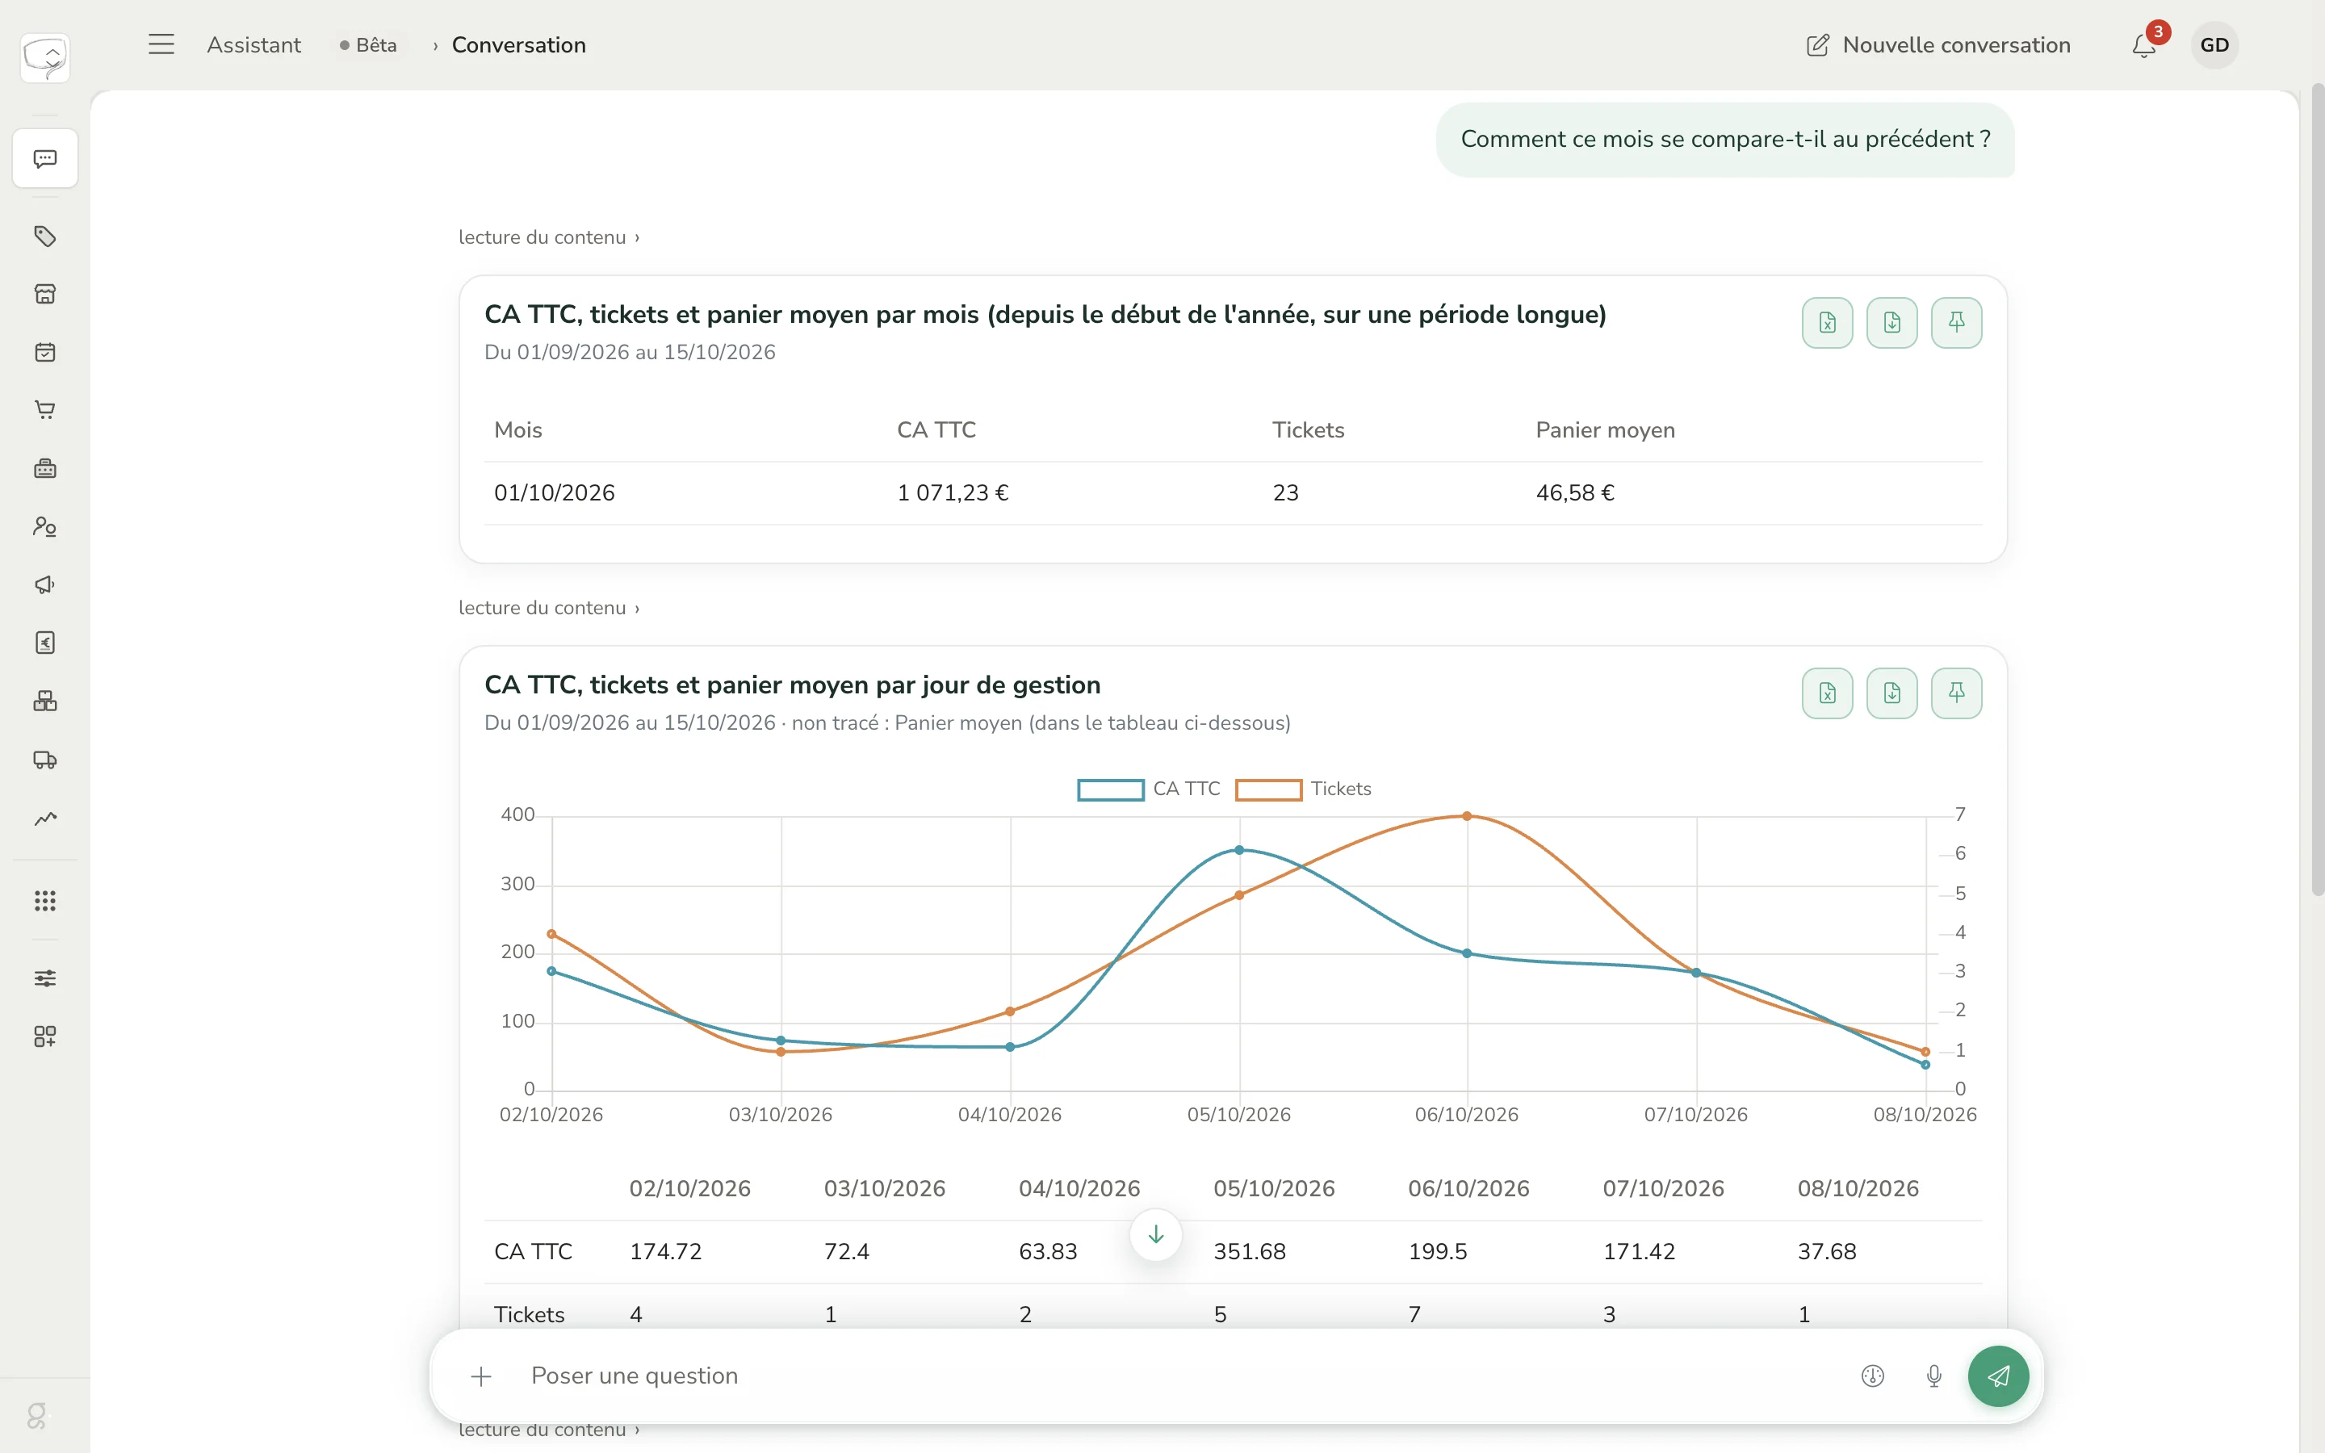This screenshot has height=1453, width=2325.
Task: Export the monthly CA TTC table to Excel
Action: [1828, 323]
